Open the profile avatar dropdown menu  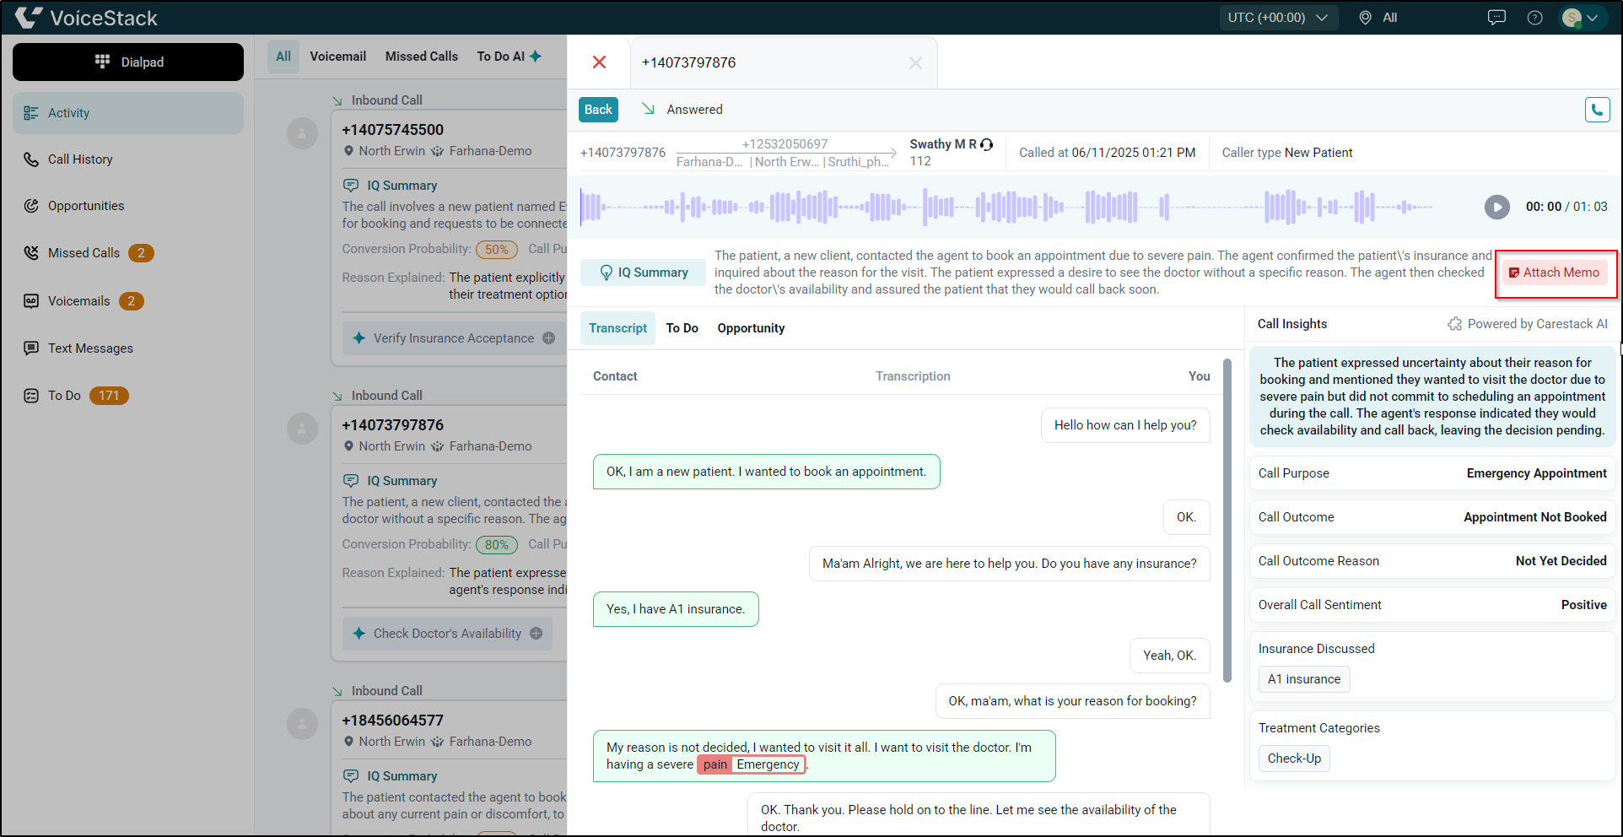pyautogui.click(x=1582, y=17)
